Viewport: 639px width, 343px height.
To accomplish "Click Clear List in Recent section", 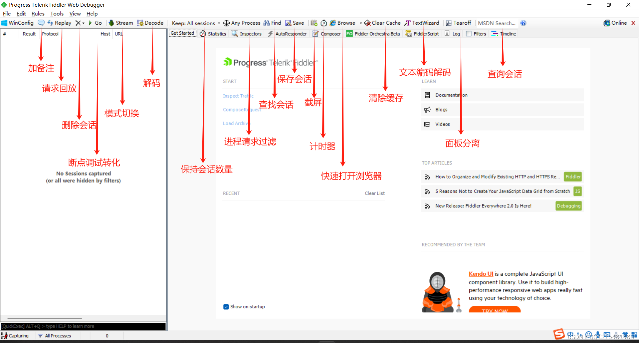I will click(x=375, y=193).
